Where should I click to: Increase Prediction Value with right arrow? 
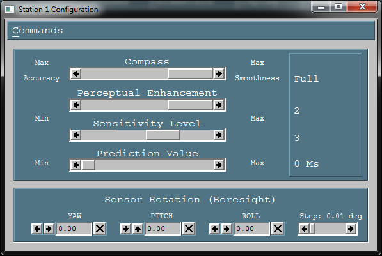coord(219,165)
